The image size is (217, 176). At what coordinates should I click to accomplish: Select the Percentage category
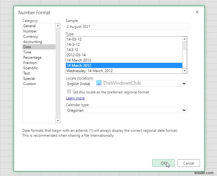39,58
